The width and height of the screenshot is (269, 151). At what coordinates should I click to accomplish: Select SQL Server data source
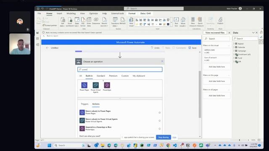point(83,22)
